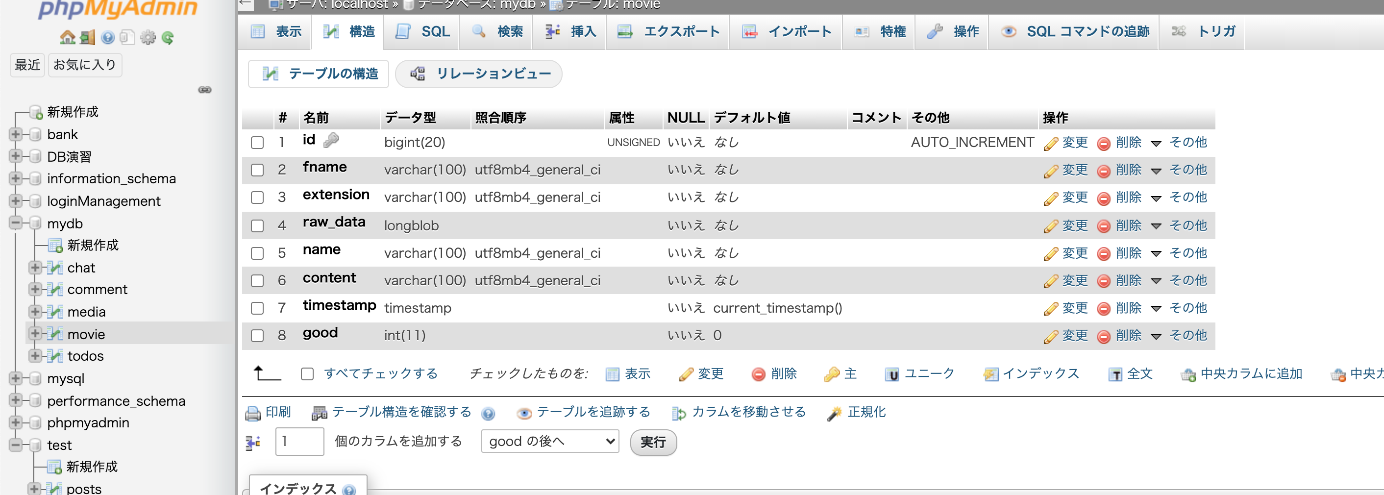1384x495 pixels.
Task: Set checked columns as primary via key icon
Action: tap(832, 373)
